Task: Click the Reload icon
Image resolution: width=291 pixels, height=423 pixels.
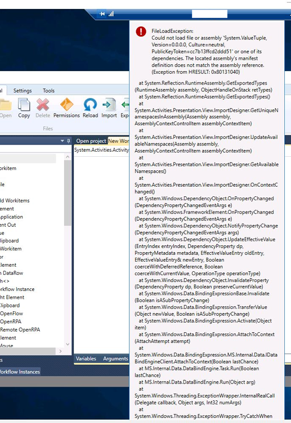Action: tap(90, 105)
